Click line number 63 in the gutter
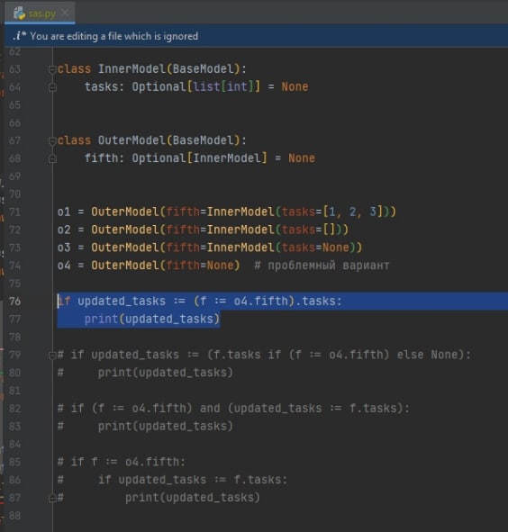Screen dimensions: 508x532 [14, 69]
